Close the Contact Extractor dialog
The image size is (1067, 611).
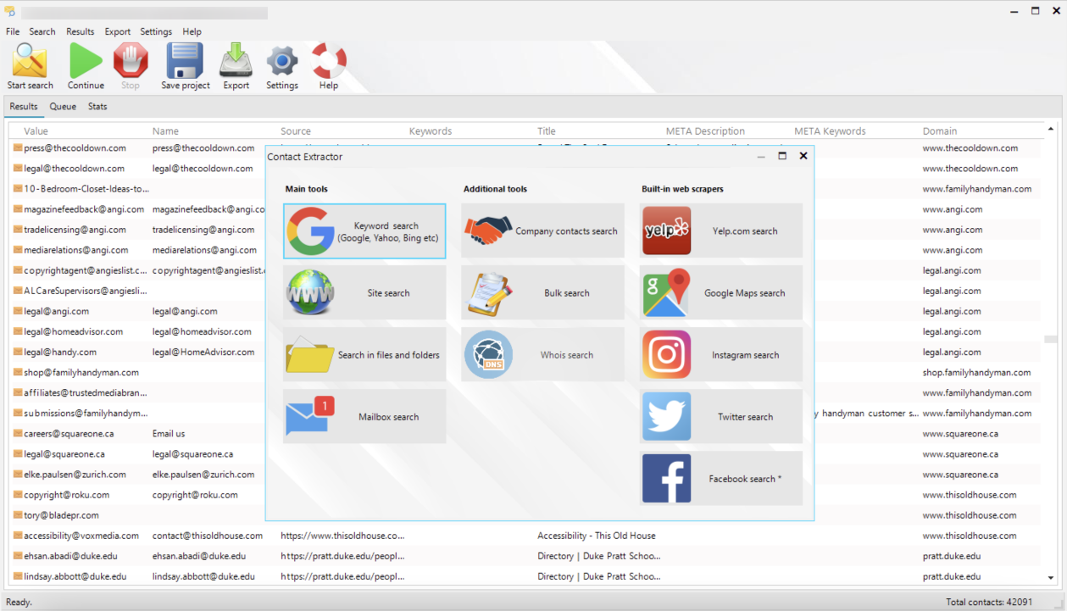coord(803,156)
